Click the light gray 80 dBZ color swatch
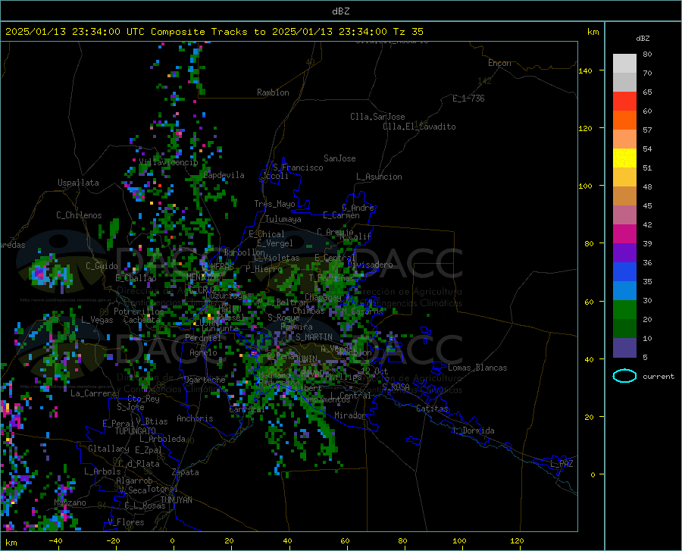Viewport: 682px width, 551px height. [624, 64]
